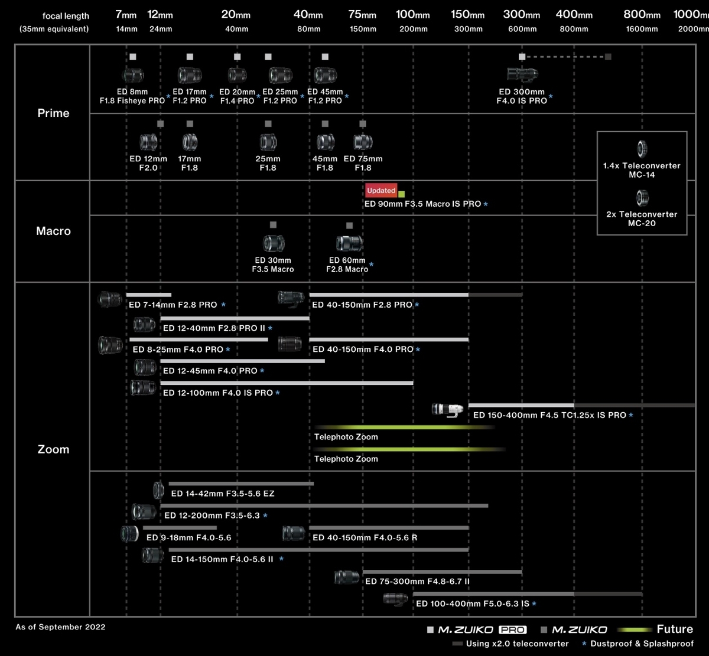Select the ED 300mm F4.0 IS PRO lens image

point(522,74)
